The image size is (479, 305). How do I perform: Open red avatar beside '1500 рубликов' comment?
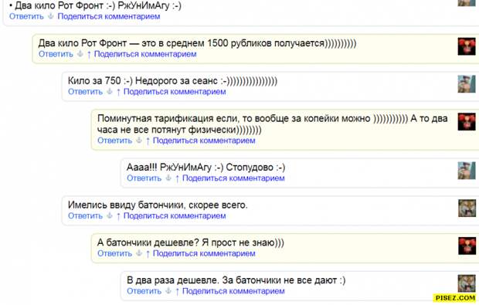[x=467, y=46]
